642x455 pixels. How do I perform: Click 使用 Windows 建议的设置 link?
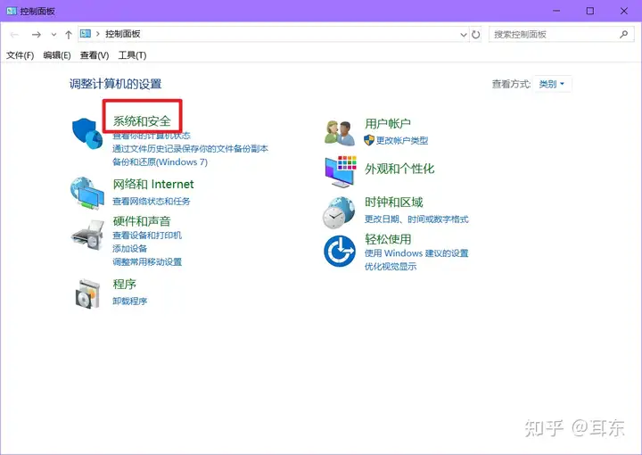[x=416, y=253]
